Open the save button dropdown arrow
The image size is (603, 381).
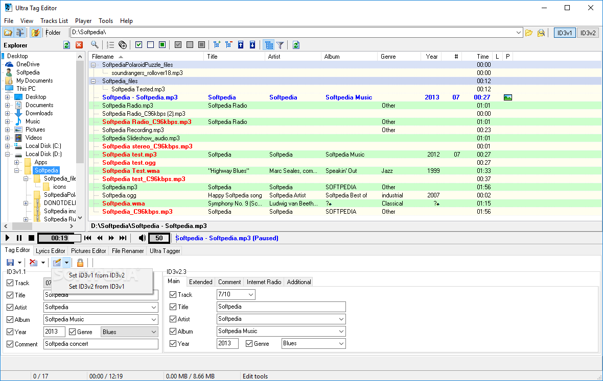(19, 263)
